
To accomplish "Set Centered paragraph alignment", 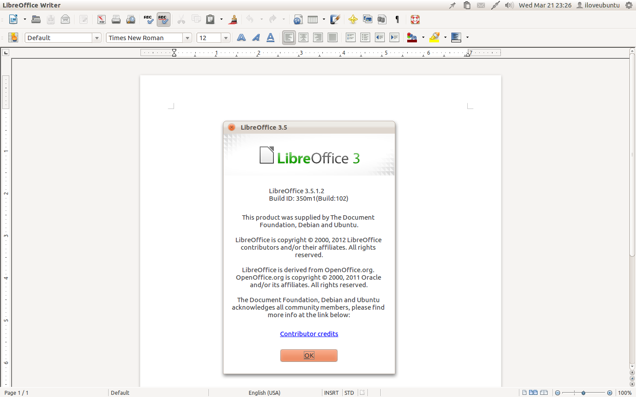I will pos(303,37).
